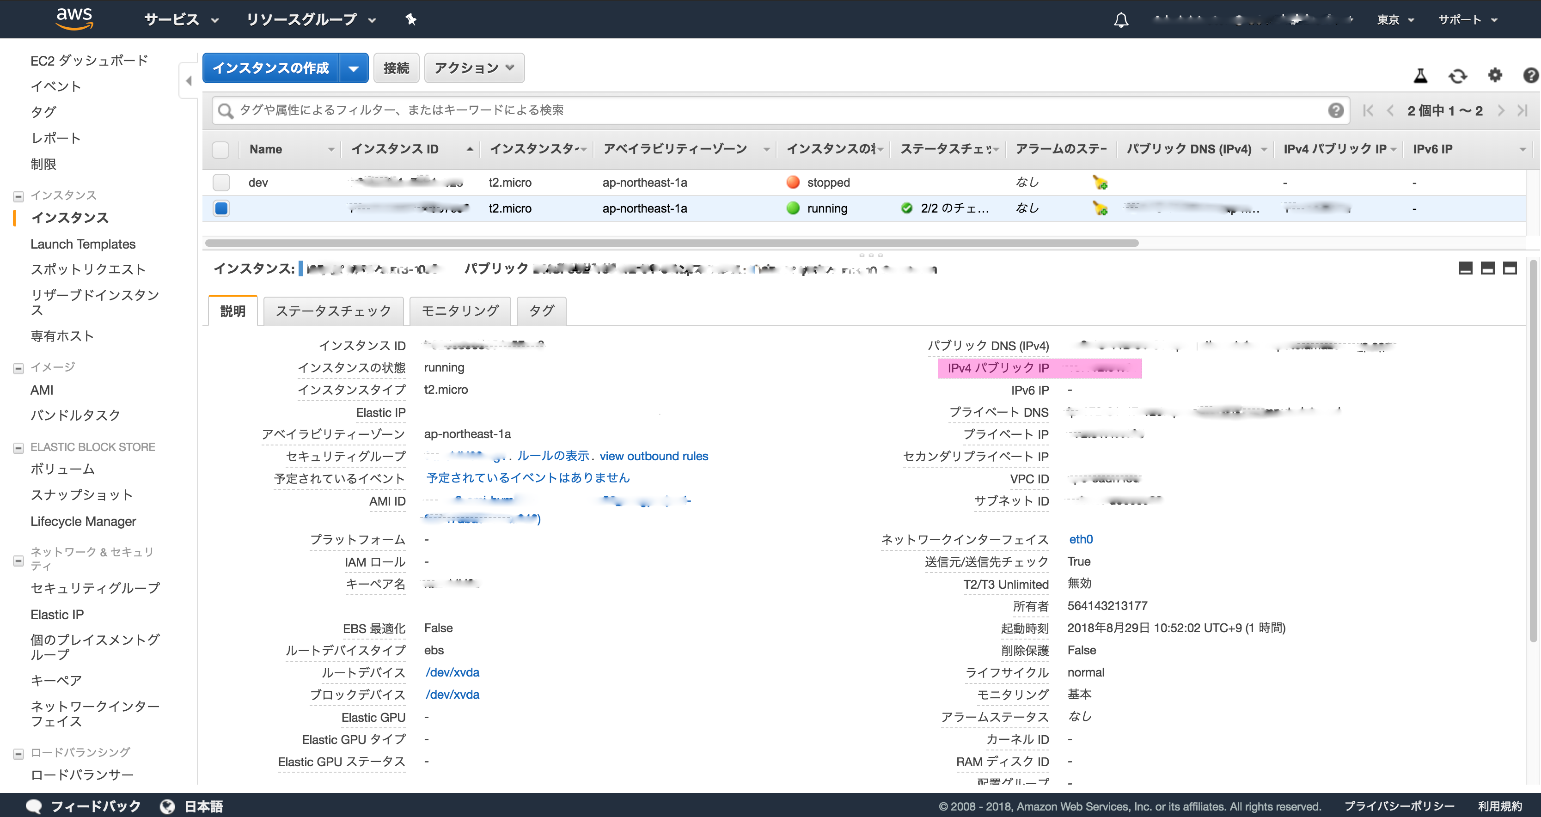Open the notification bell
This screenshot has height=817, width=1541.
click(1120, 20)
